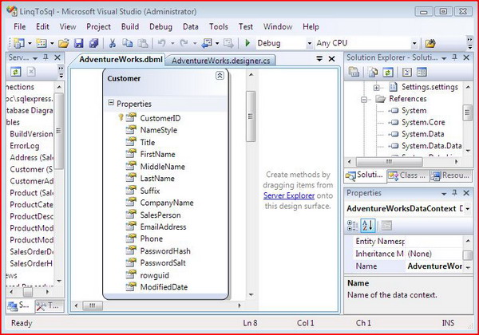Pin the Solution Explorer panel
Viewport: 479px width, 335px height.
pyautogui.click(x=454, y=57)
